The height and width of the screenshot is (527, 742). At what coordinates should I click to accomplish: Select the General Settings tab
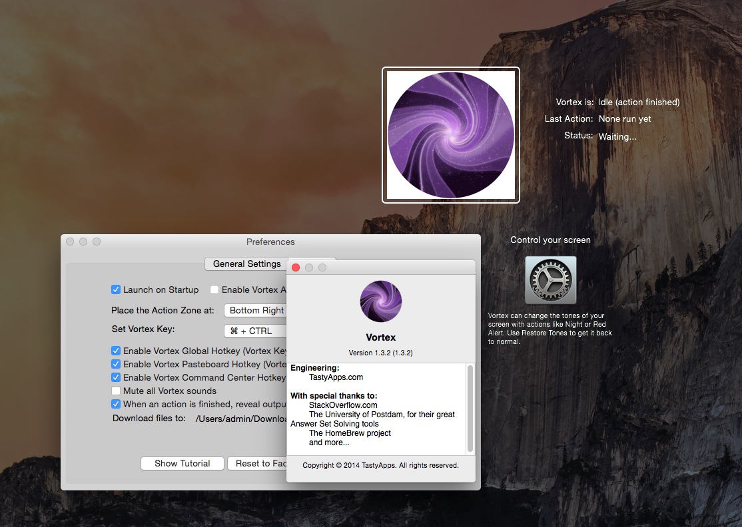coord(246,263)
